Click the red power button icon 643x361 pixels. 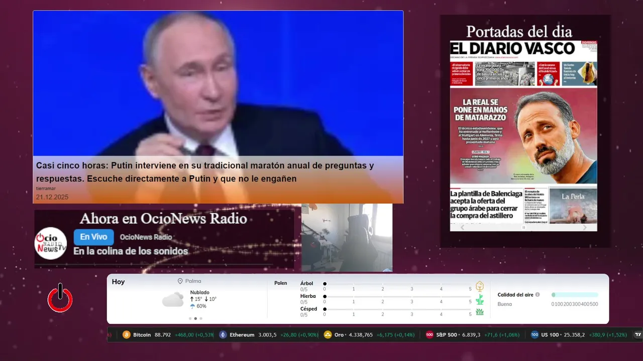[x=60, y=298]
